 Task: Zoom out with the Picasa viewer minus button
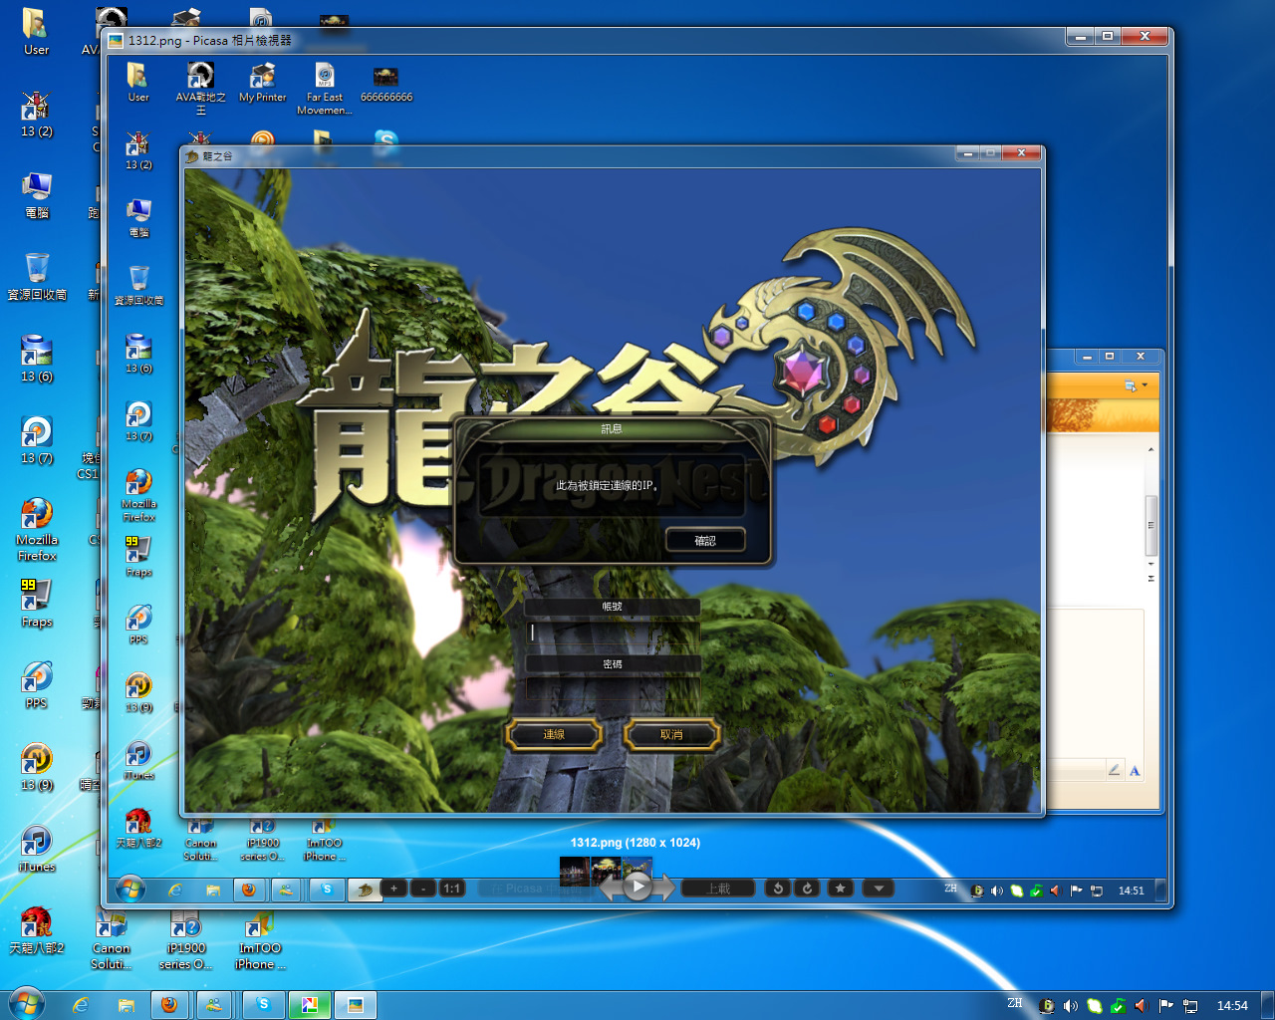423,888
